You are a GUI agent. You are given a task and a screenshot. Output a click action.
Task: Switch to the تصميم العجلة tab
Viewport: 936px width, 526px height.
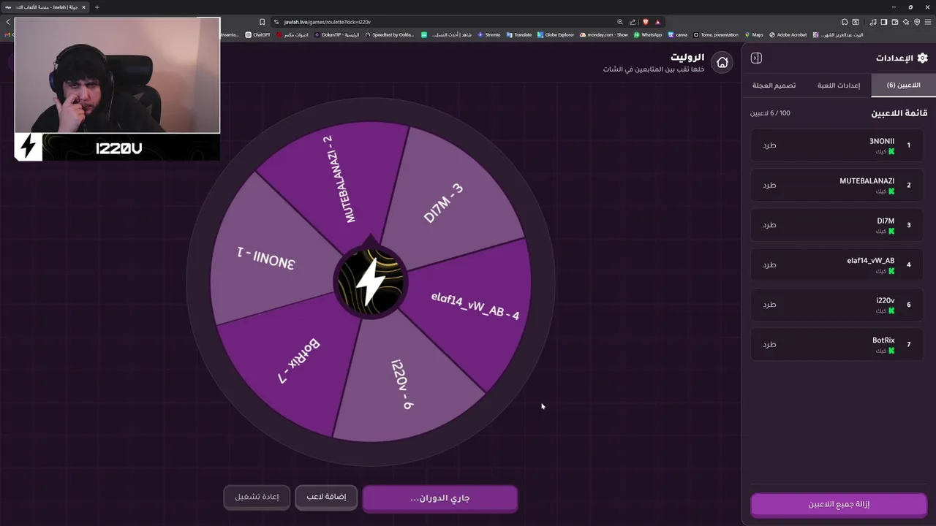pyautogui.click(x=774, y=85)
